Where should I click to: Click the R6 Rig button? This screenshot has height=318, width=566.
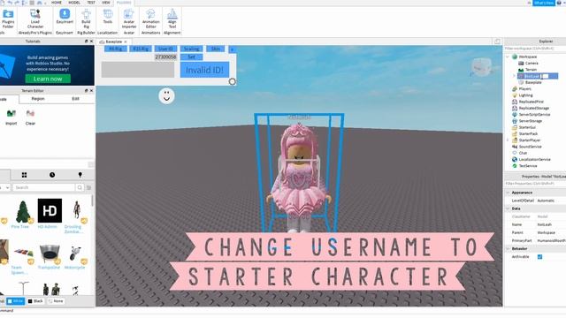pos(116,49)
